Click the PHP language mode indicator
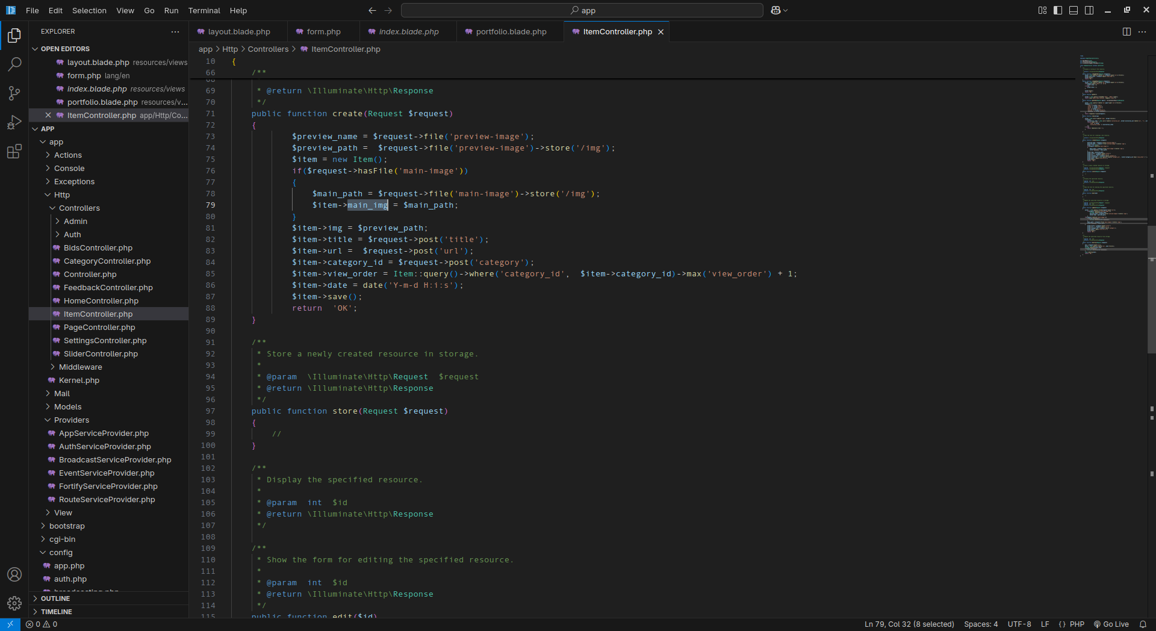 pos(1077,624)
